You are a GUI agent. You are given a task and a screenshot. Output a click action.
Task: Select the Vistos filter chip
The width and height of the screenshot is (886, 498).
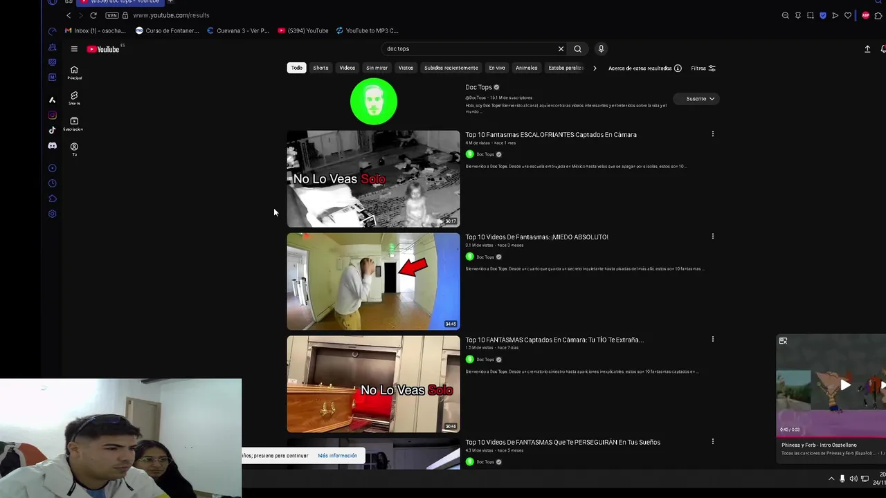point(406,68)
